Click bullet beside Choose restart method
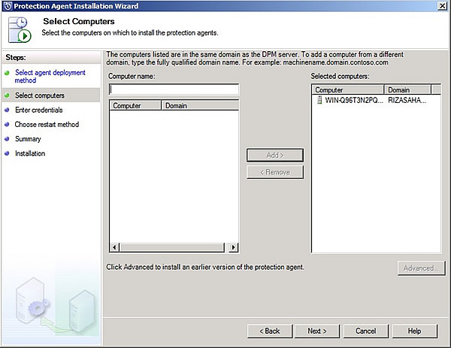This screenshot has width=451, height=348. [x=7, y=125]
